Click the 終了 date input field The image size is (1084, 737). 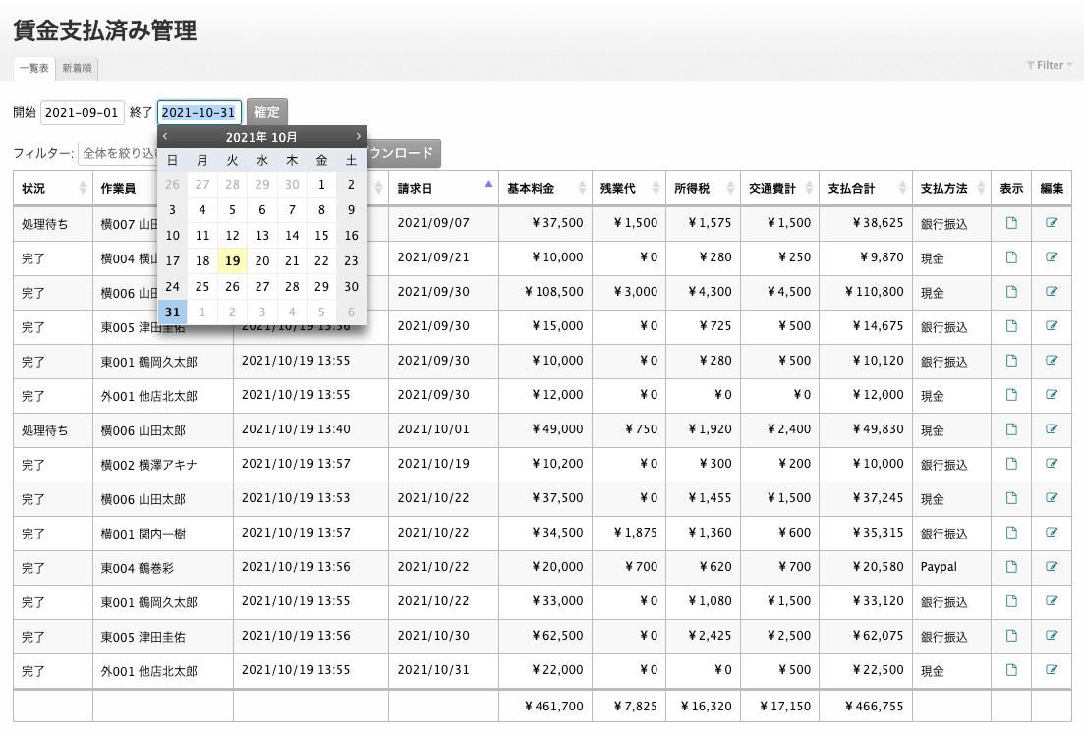(199, 113)
